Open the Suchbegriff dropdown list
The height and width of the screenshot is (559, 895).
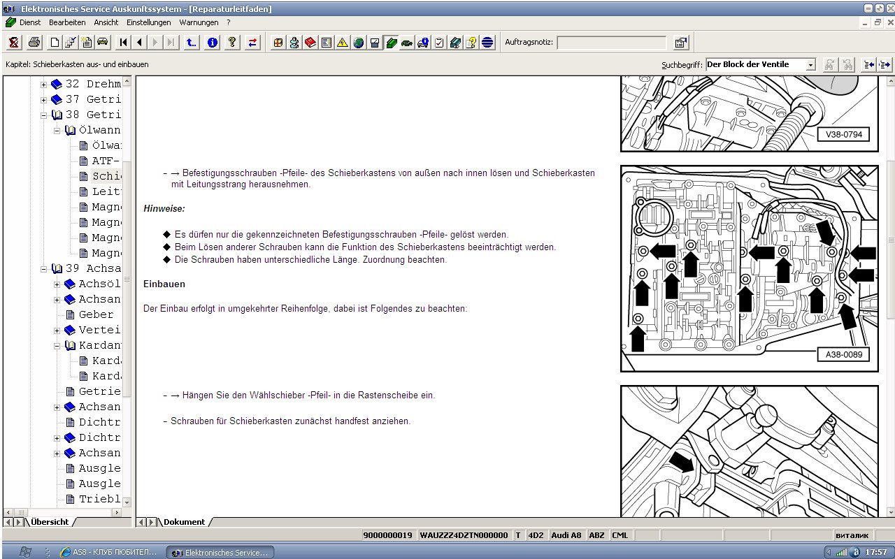coord(810,65)
